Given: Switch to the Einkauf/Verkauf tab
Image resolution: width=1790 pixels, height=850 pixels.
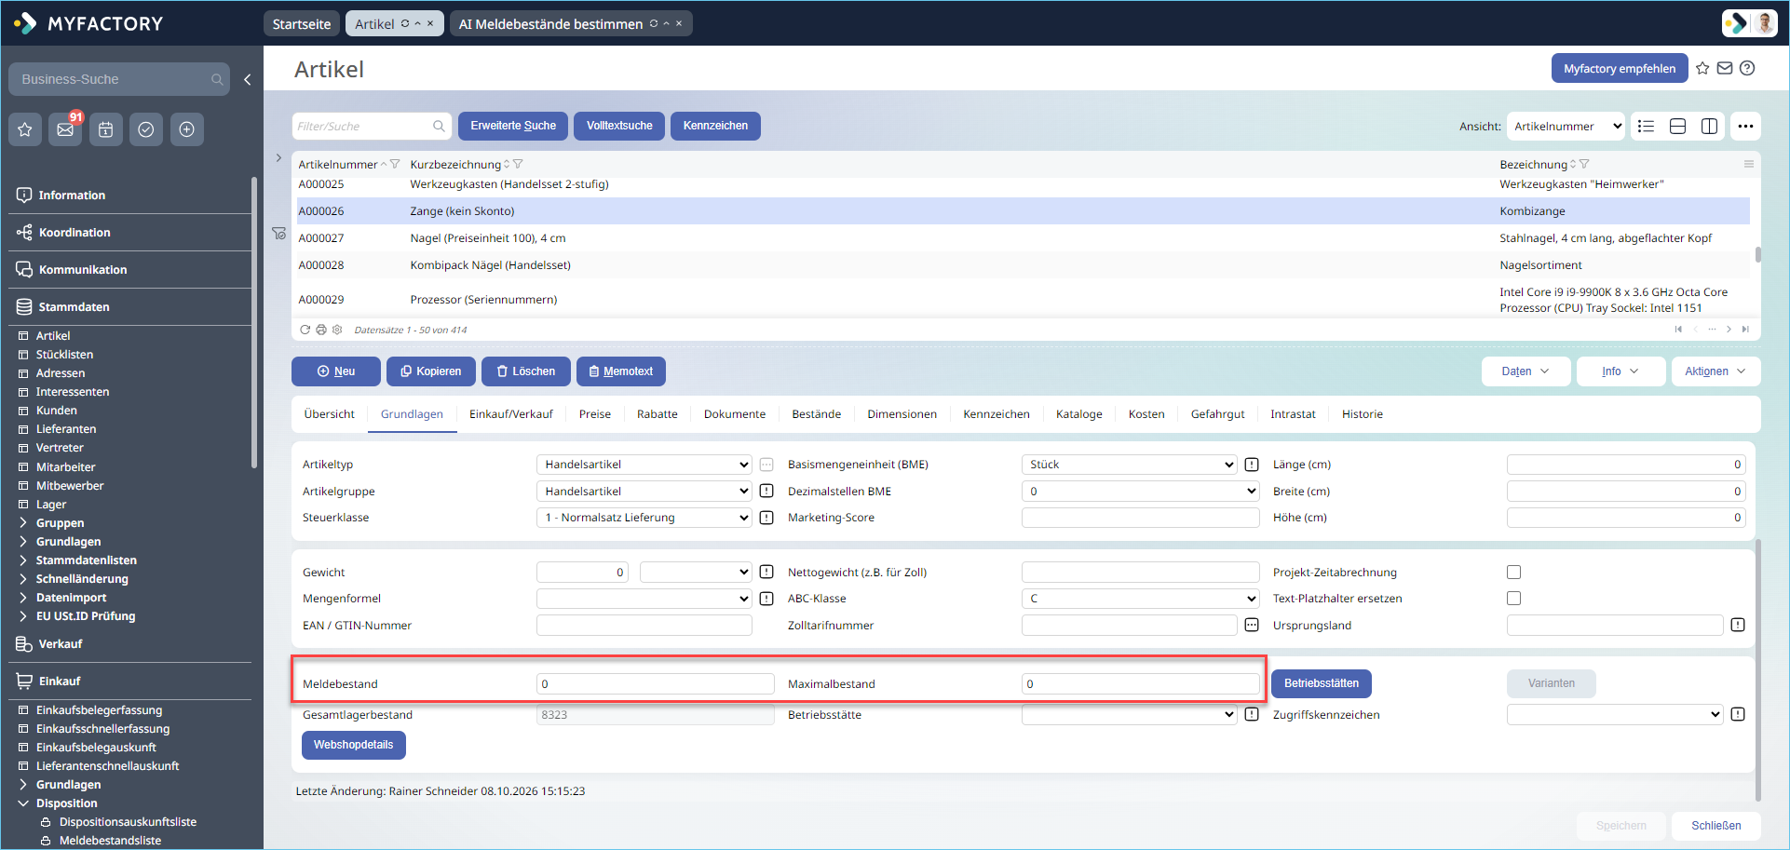Looking at the screenshot, I should (x=510, y=414).
